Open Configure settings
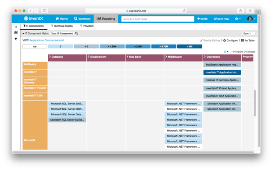This screenshot has height=170, width=272. coord(230,41)
